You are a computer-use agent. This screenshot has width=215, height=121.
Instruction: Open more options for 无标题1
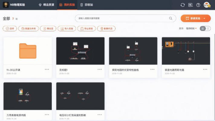(x=100, y=69)
